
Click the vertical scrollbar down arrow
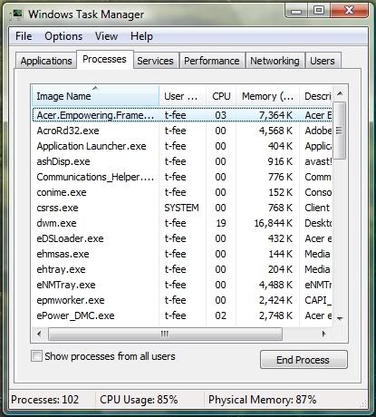pyautogui.click(x=340, y=318)
